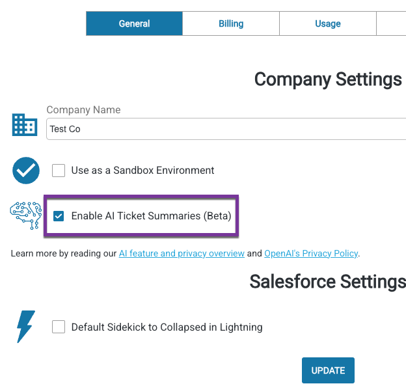The width and height of the screenshot is (406, 386).
Task: Click the Use as a Sandbox Environment label
Action: [142, 171]
